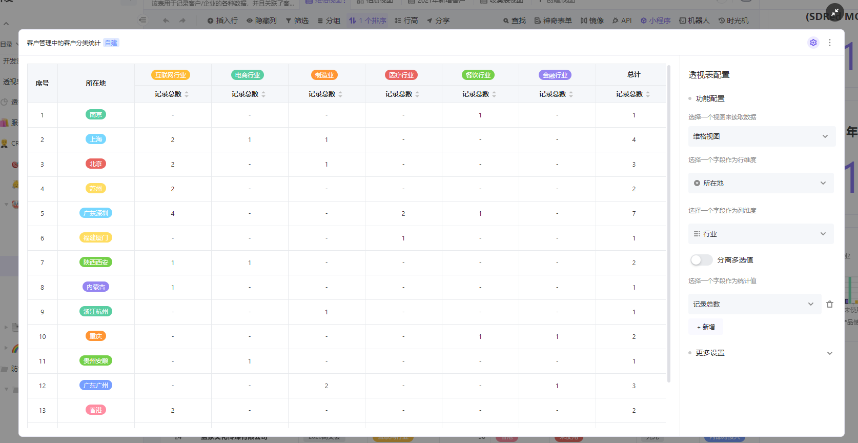This screenshot has height=443, width=858.
Task: Sort 医疗行业 记录总数 column
Action: (417, 94)
